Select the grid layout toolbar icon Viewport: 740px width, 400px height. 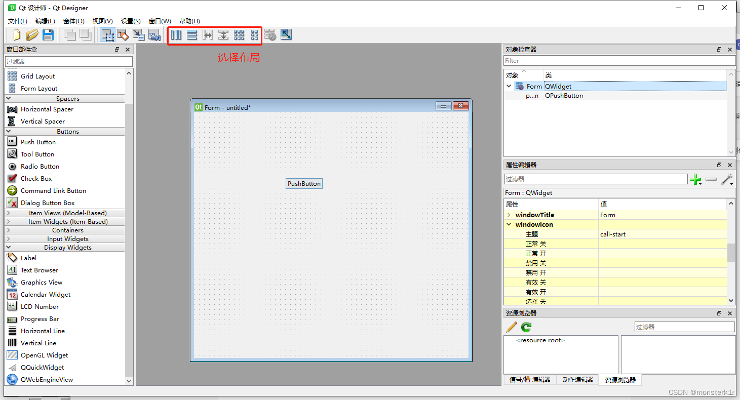coord(239,35)
